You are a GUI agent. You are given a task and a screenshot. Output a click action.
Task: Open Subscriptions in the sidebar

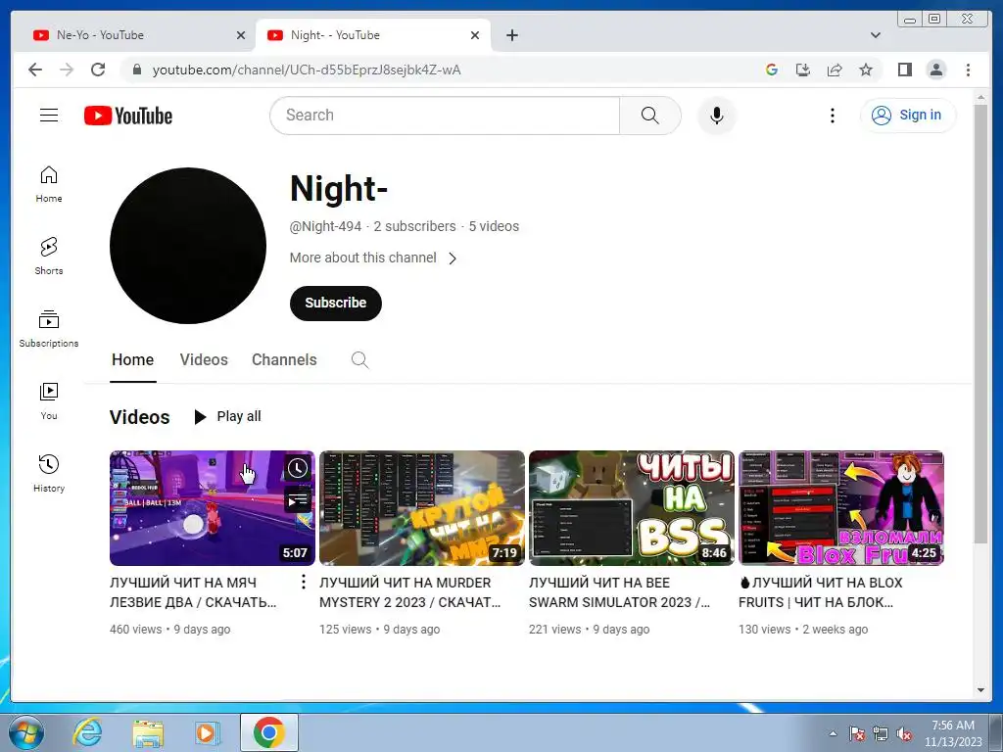point(49,329)
